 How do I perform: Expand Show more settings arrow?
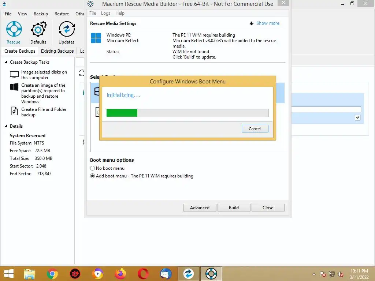click(251, 23)
